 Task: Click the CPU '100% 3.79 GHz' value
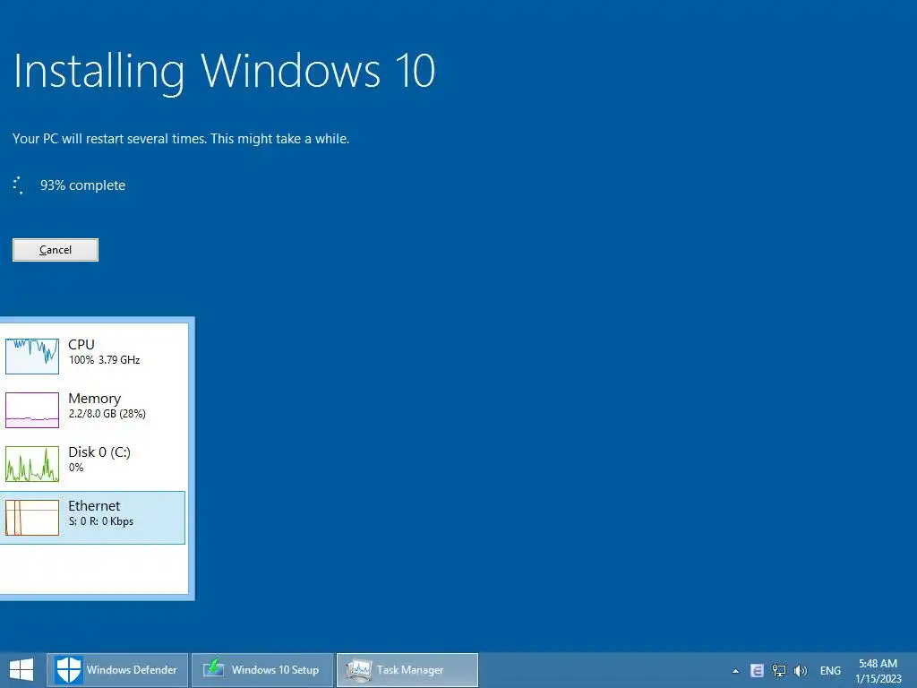pos(105,360)
